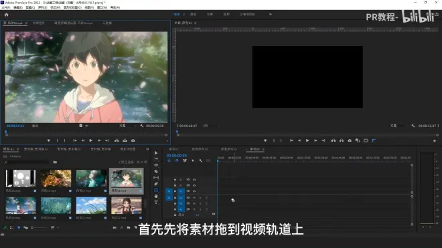The height and width of the screenshot is (248, 442).
Task: Toggle timeline nest insert mode
Action: click(169, 160)
